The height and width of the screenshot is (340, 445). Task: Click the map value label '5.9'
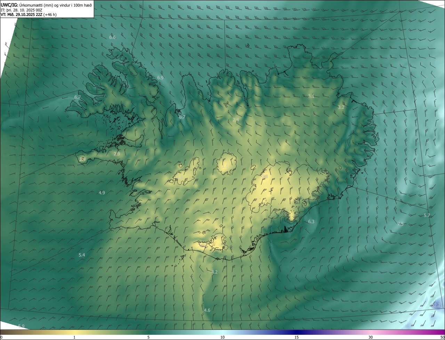(21, 326)
